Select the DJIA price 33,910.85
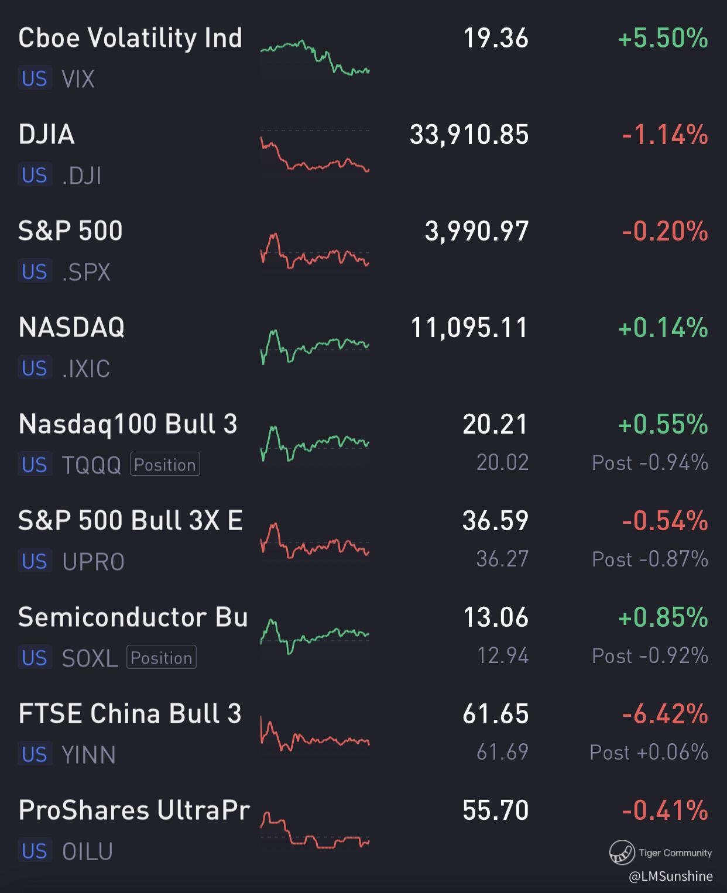 pyautogui.click(x=469, y=135)
